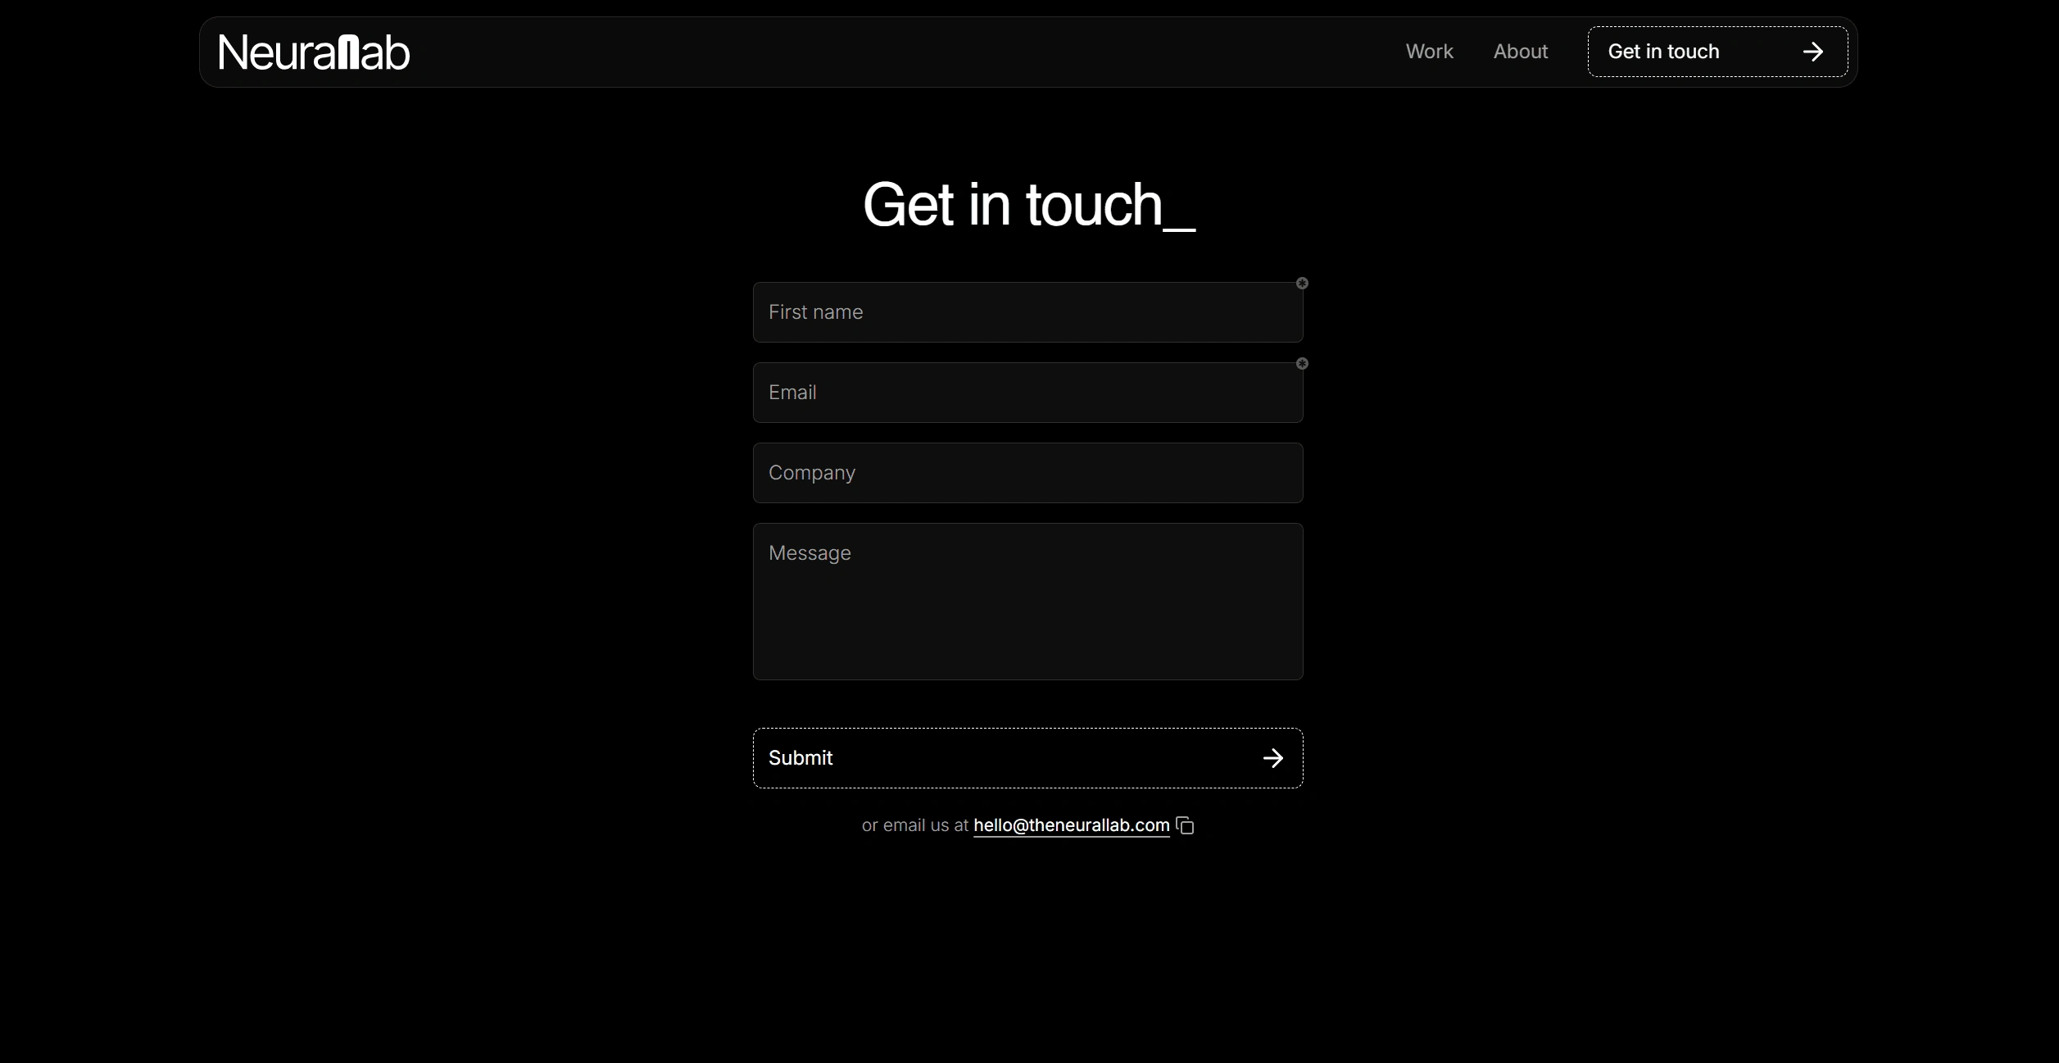The height and width of the screenshot is (1063, 2059).
Task: Copy email address with the copy icon
Action: [1185, 825]
